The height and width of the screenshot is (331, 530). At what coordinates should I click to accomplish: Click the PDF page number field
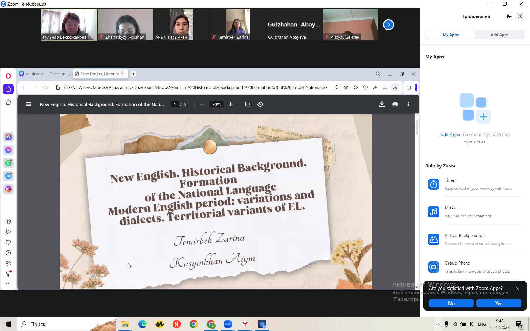174,104
